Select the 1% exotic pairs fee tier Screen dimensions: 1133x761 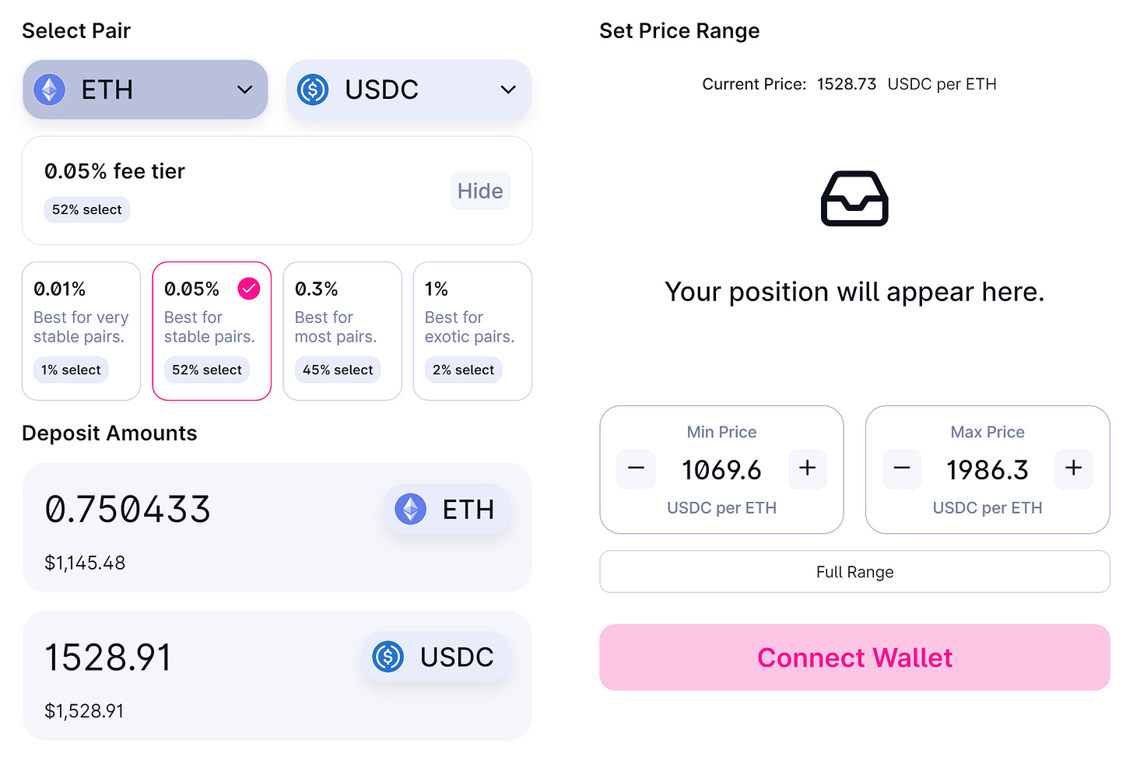(472, 331)
